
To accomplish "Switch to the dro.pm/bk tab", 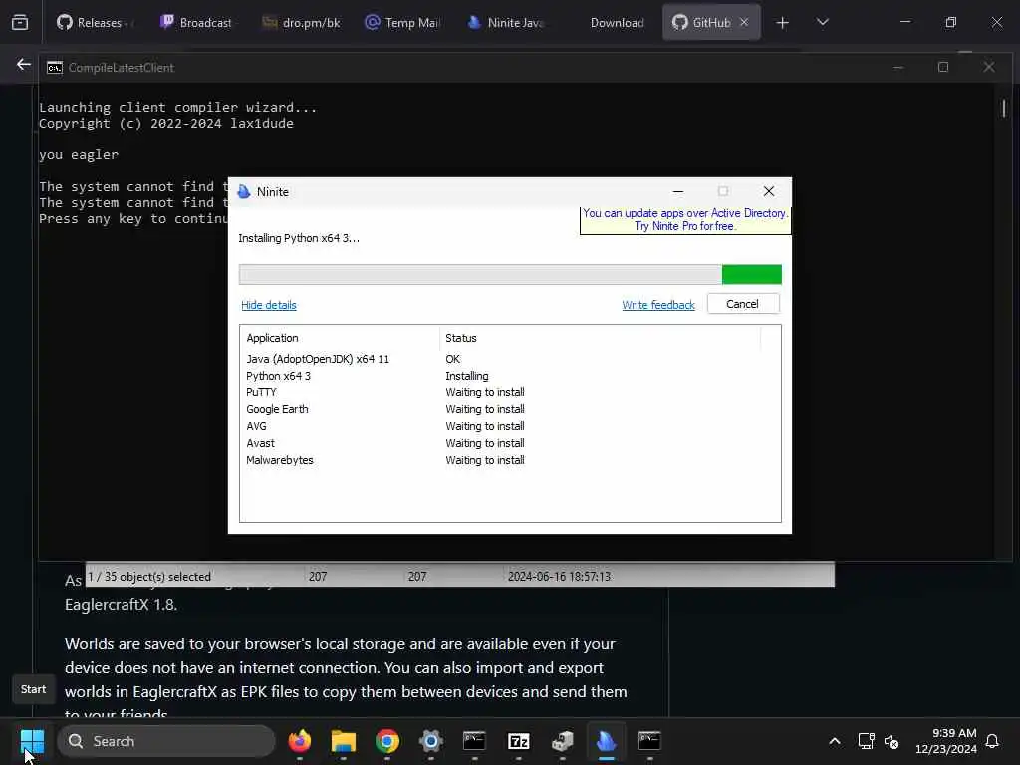I will click(x=301, y=22).
